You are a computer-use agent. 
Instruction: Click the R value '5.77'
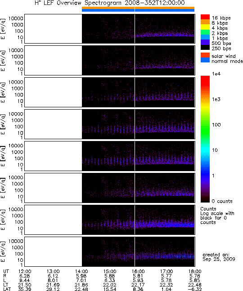click(166, 276)
